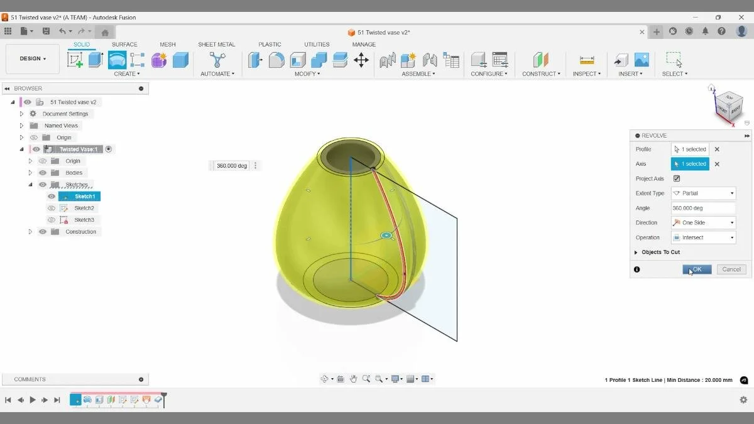Open the Automate shape optimization icon
The image size is (754, 424).
217,60
